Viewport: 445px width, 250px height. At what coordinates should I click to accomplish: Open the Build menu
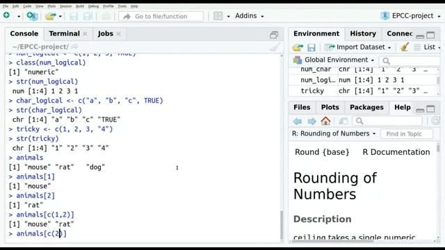(80, 6)
